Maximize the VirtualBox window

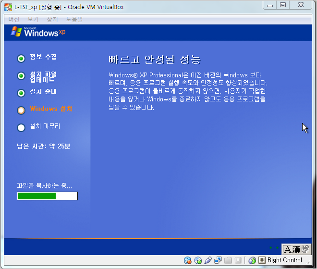click(x=283, y=5)
